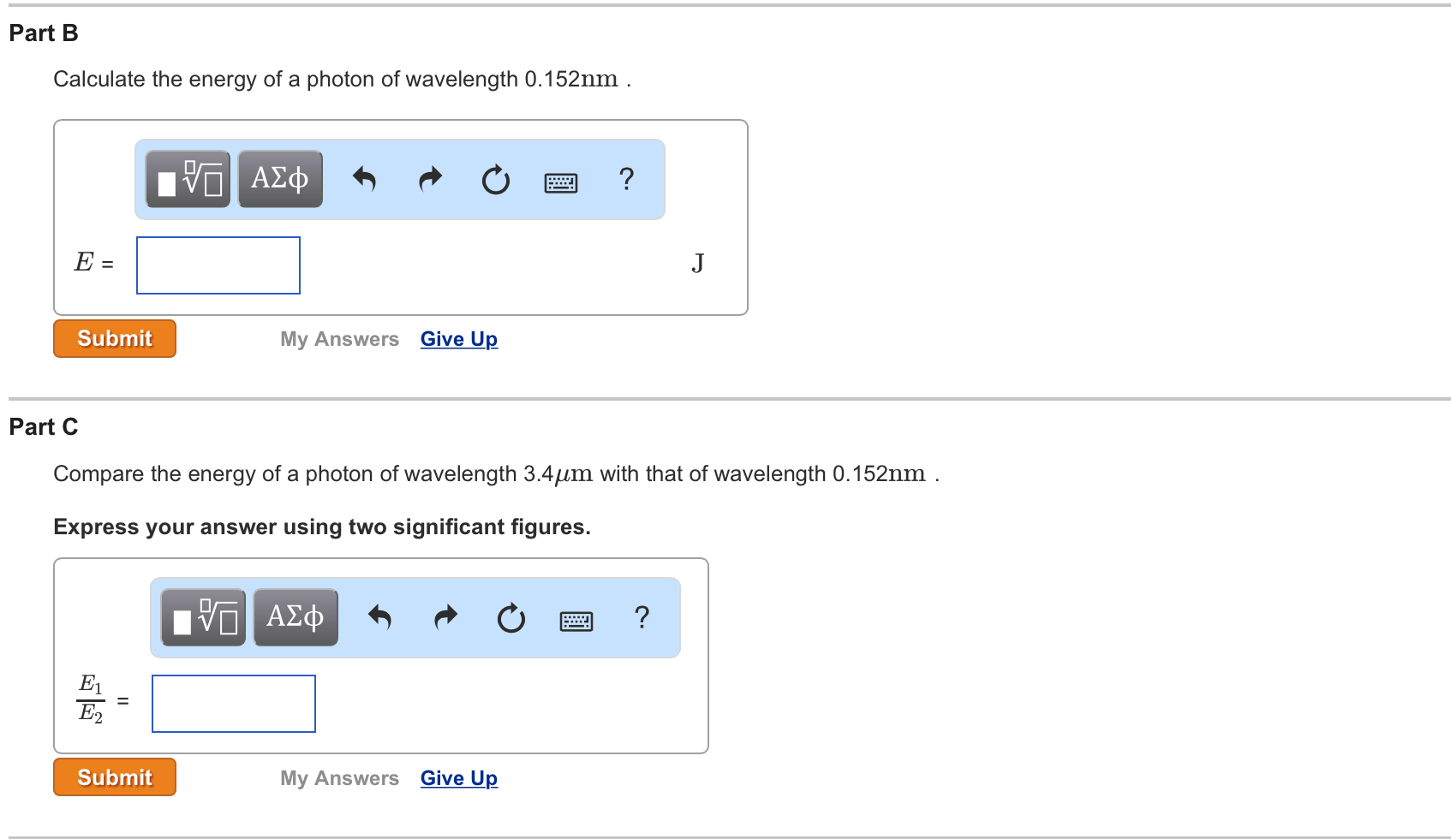Open the help question mark in Part C
1451x839 pixels.
click(642, 617)
